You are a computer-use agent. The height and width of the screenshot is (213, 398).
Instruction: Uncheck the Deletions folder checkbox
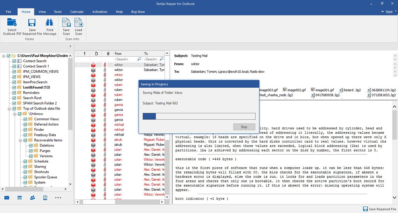[31, 145]
